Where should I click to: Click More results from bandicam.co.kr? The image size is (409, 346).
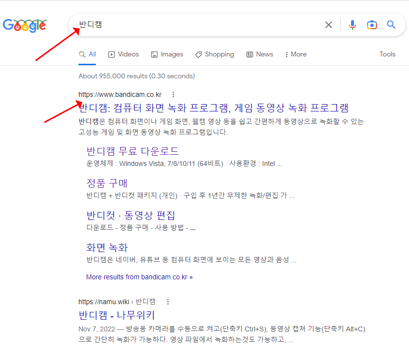pyautogui.click(x=139, y=277)
